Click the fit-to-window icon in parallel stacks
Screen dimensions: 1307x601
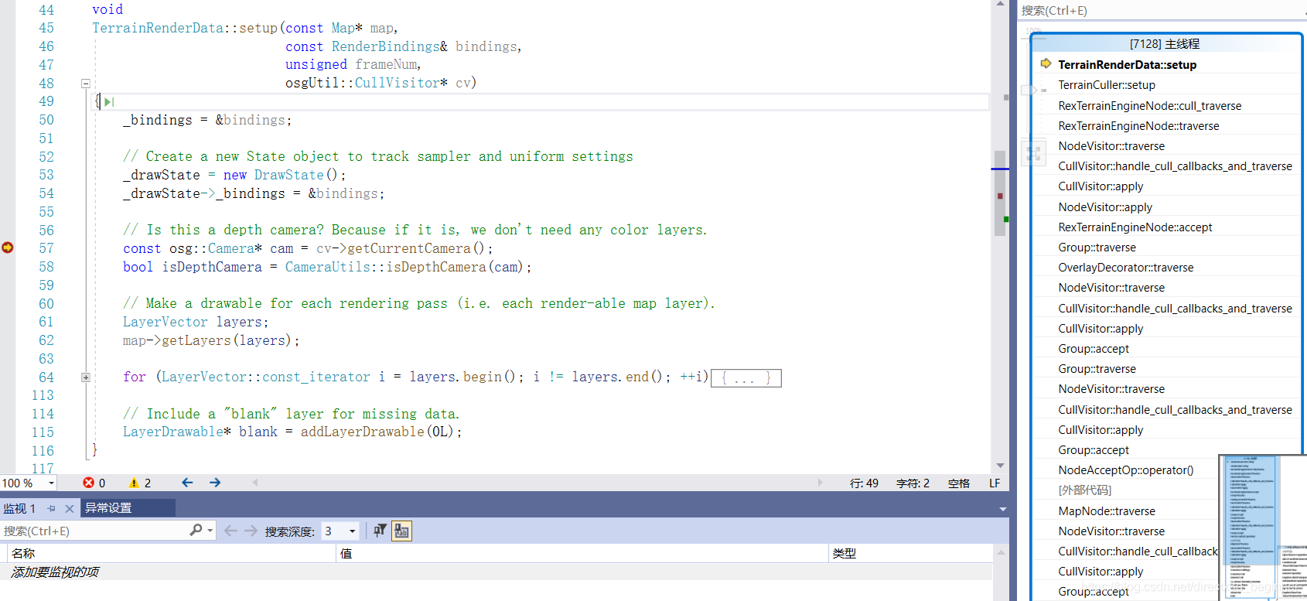tap(1033, 153)
